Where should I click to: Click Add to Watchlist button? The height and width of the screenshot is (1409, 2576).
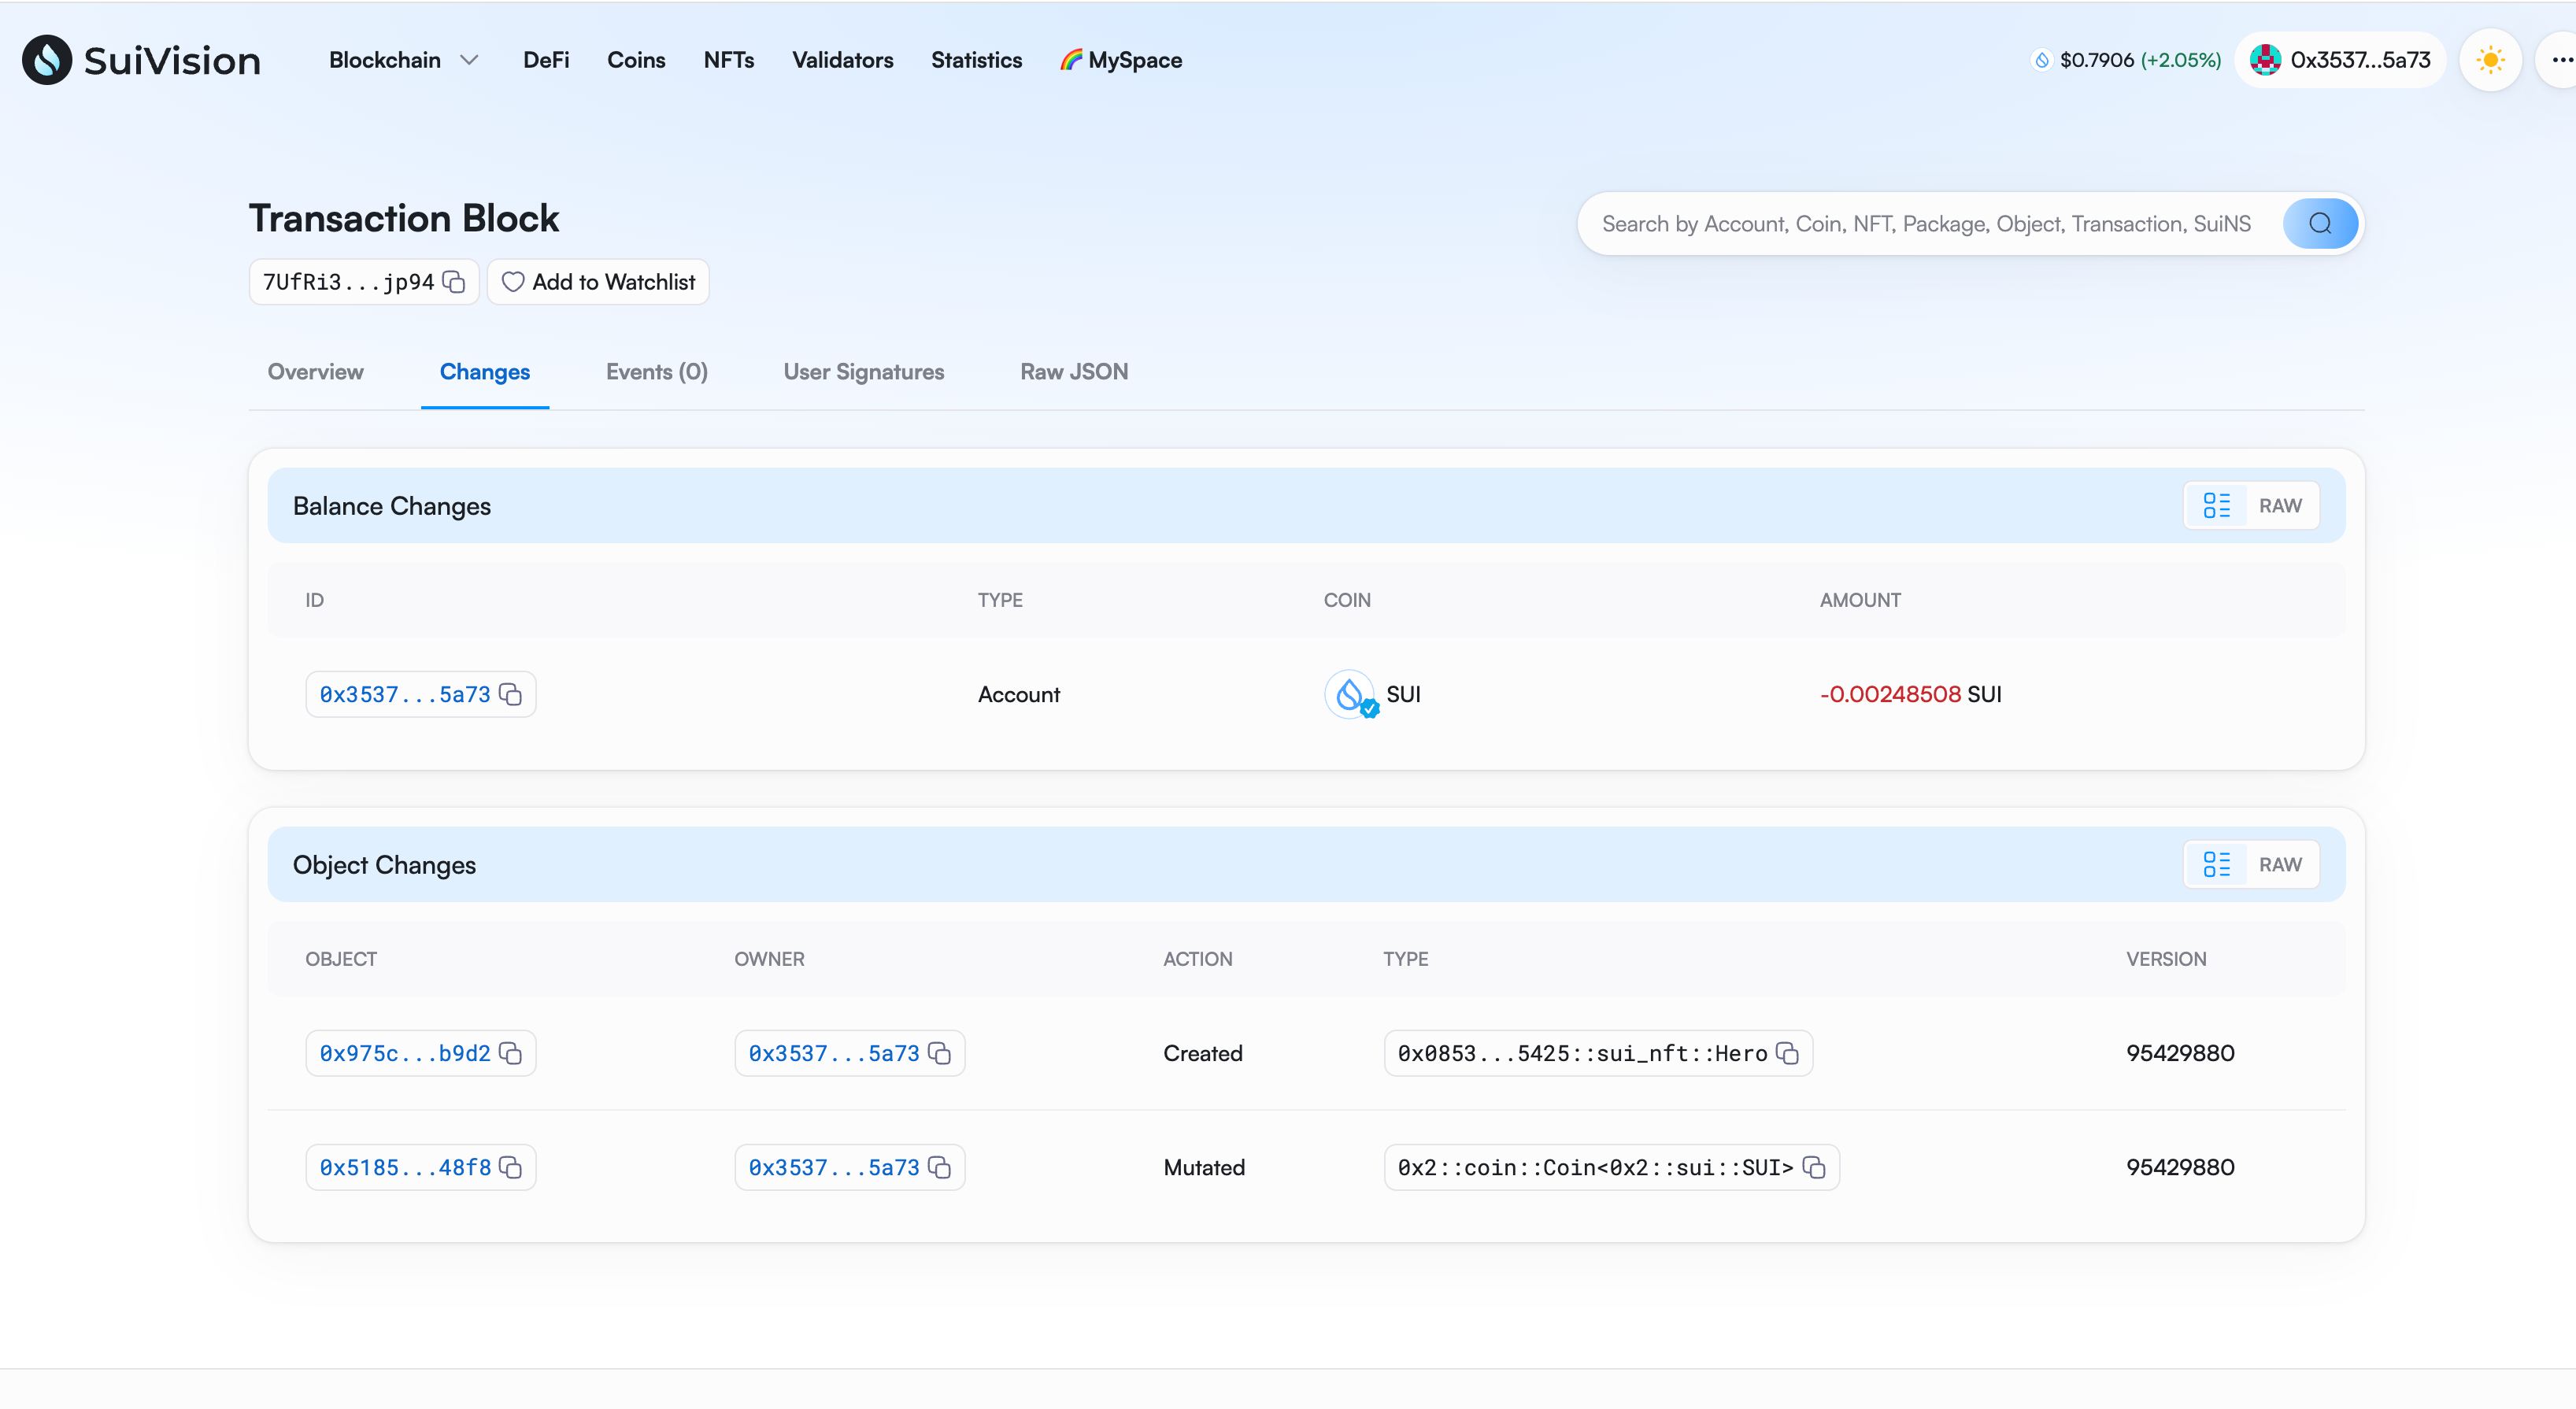[598, 282]
